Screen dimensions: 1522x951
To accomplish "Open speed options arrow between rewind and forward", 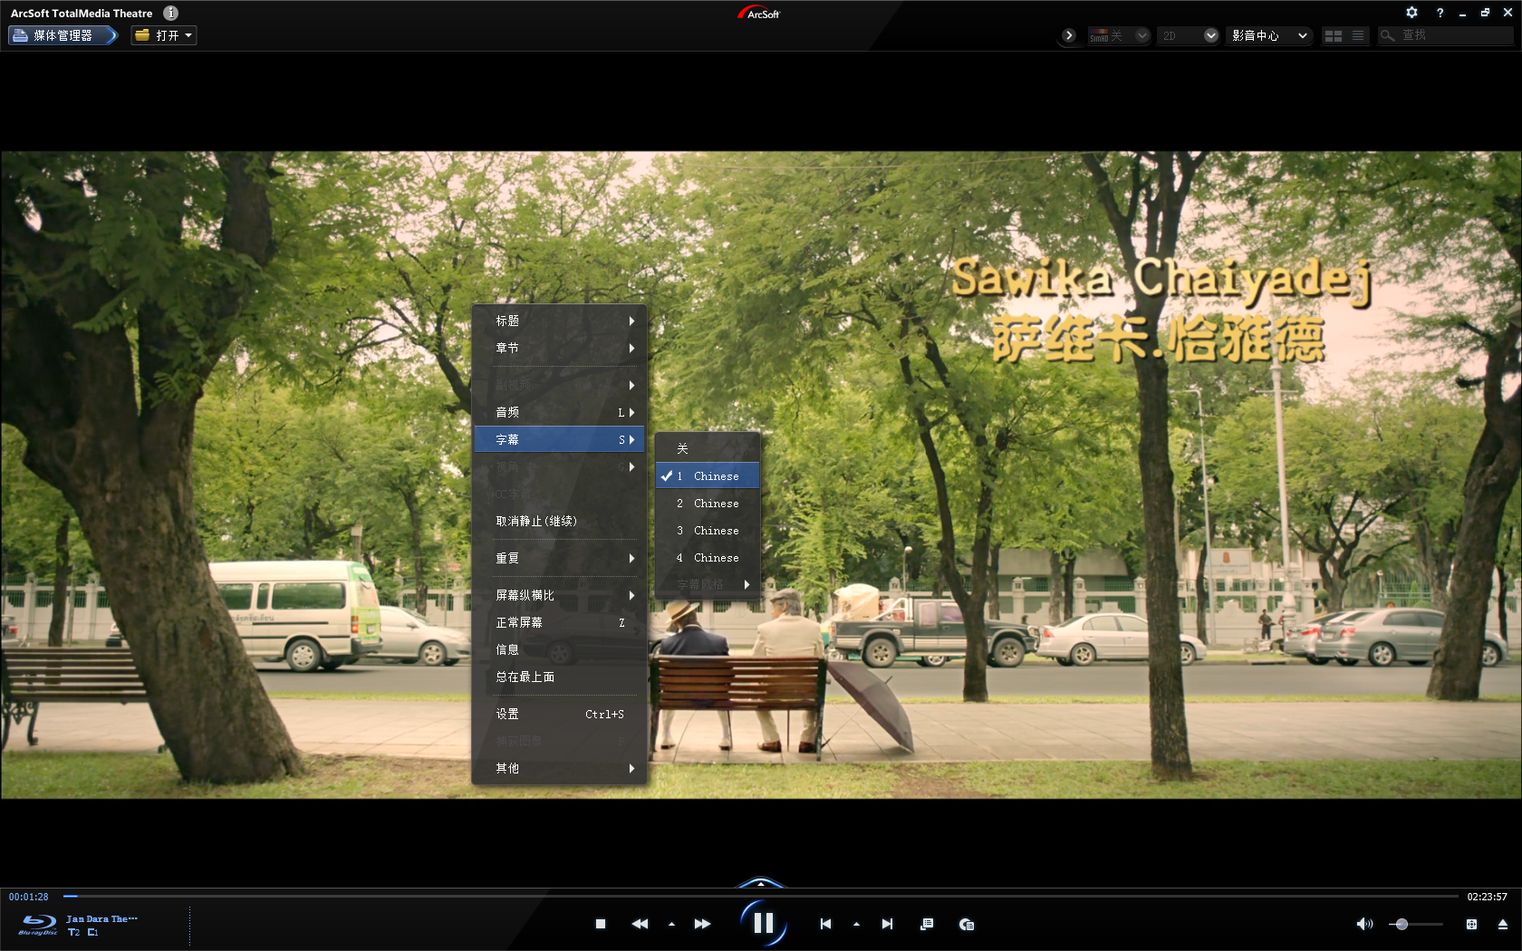I will (671, 925).
